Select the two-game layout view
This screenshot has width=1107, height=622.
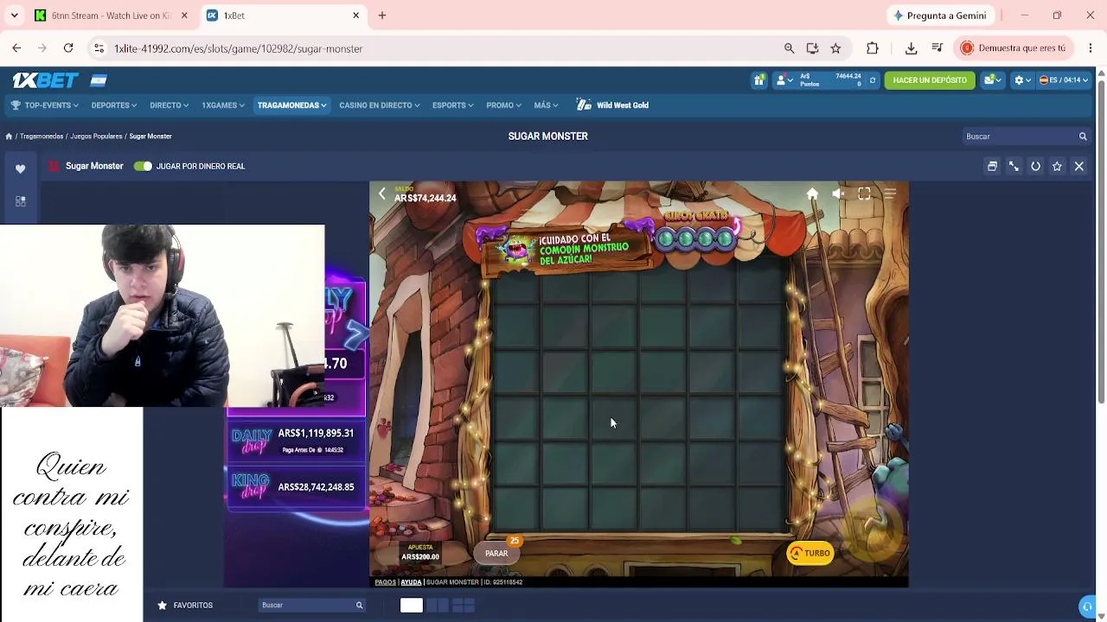click(x=437, y=606)
